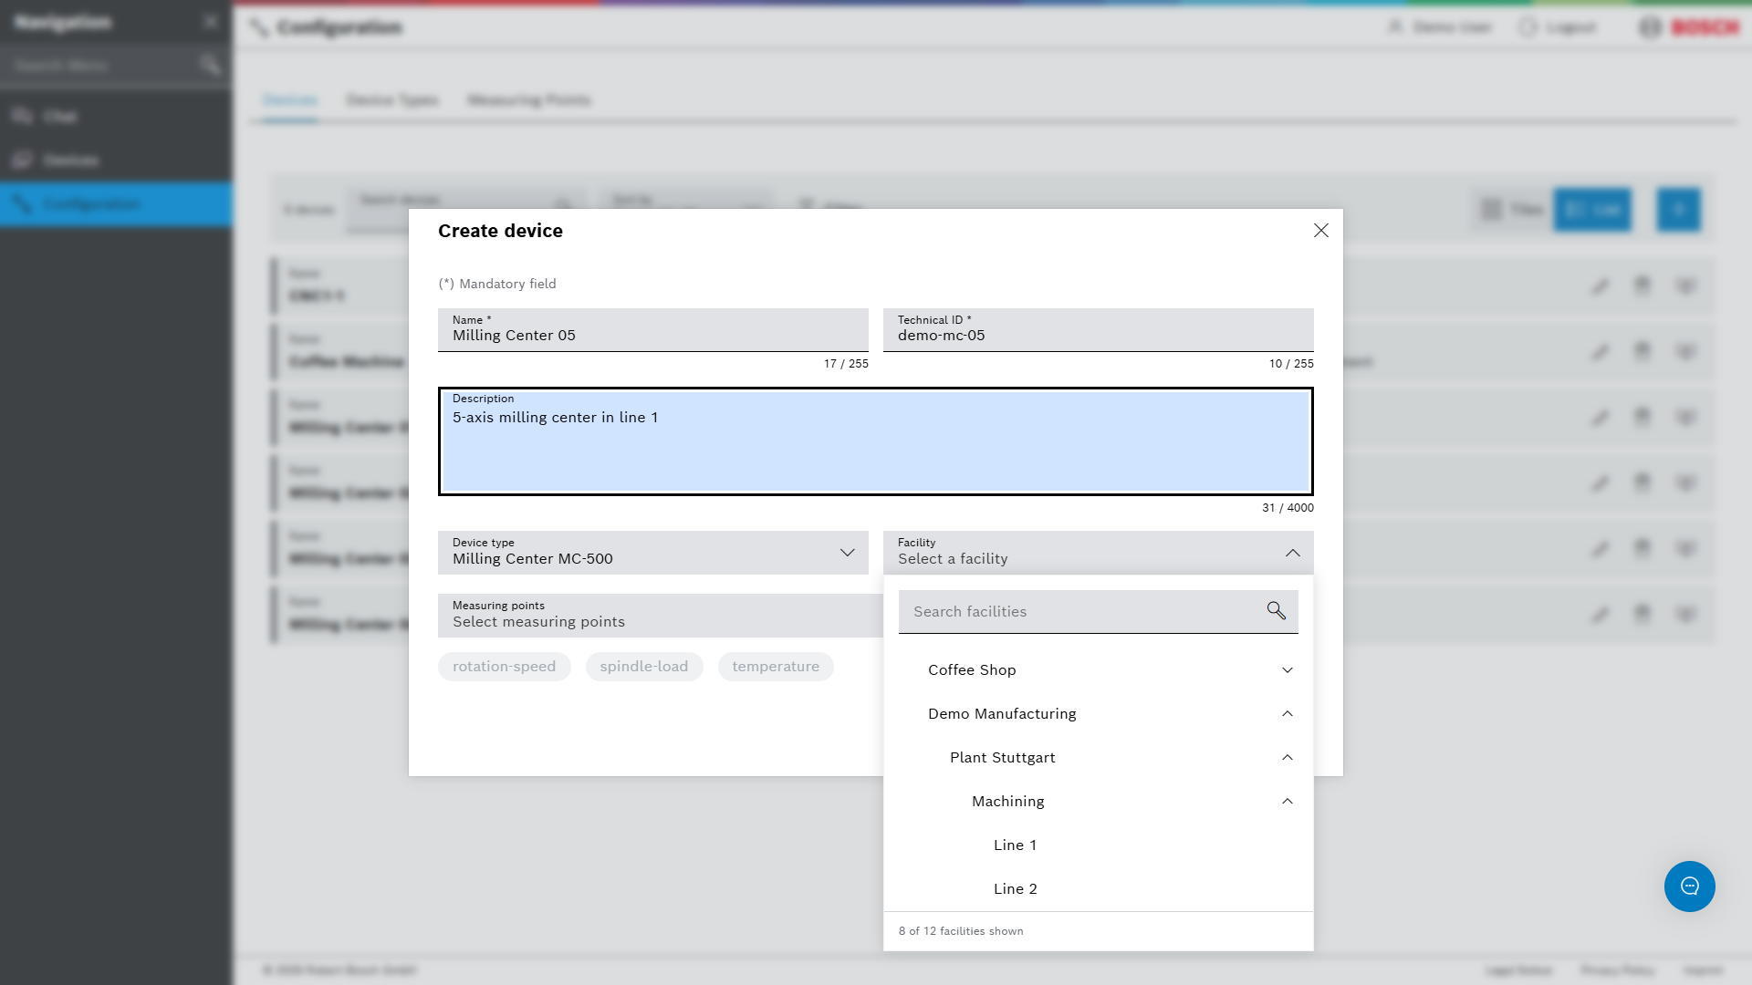Open the Devices tab
Image resolution: width=1752 pixels, height=985 pixels.
pyautogui.click(x=290, y=100)
